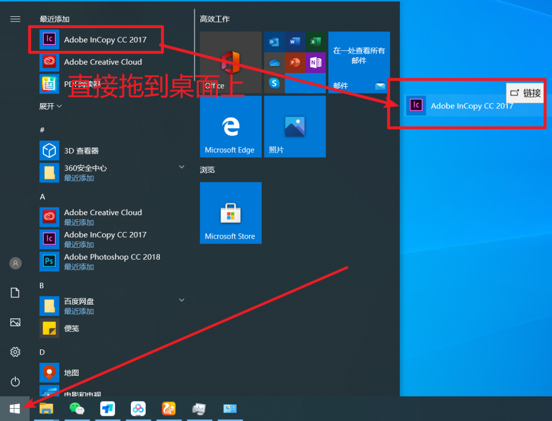Select the 浏览 tile group header
Image resolution: width=552 pixels, height=421 pixels.
[x=208, y=170]
